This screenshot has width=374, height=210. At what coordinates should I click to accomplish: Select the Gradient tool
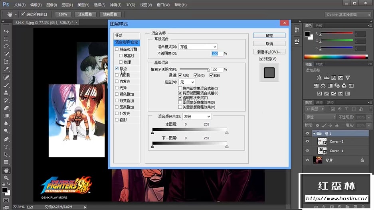[x=6, y=116]
